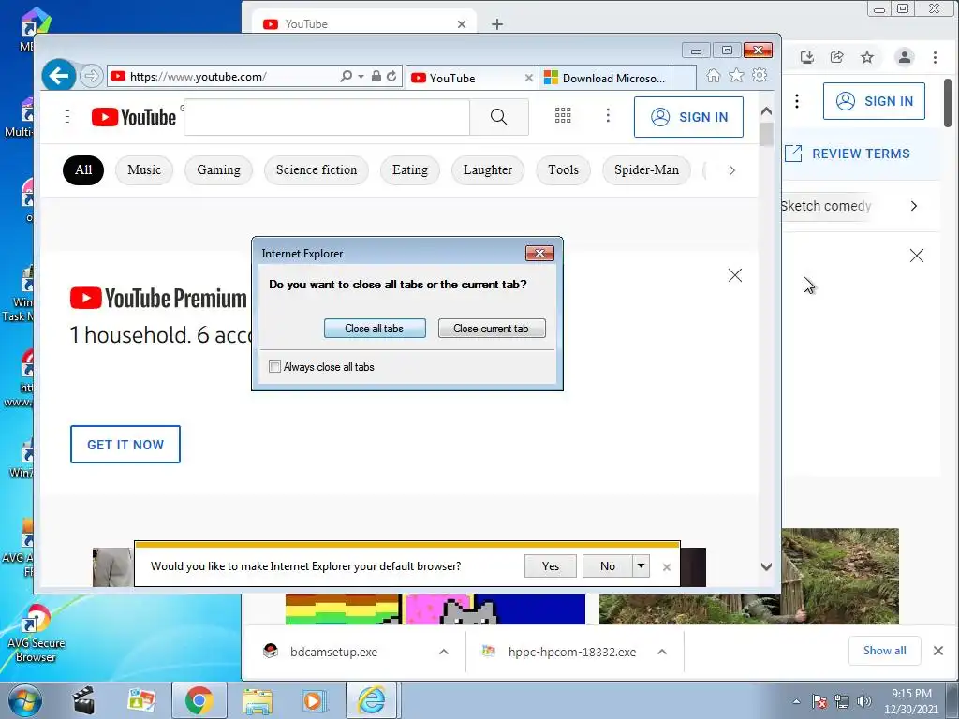Switch to the YouTube tab in IE

tap(472, 79)
